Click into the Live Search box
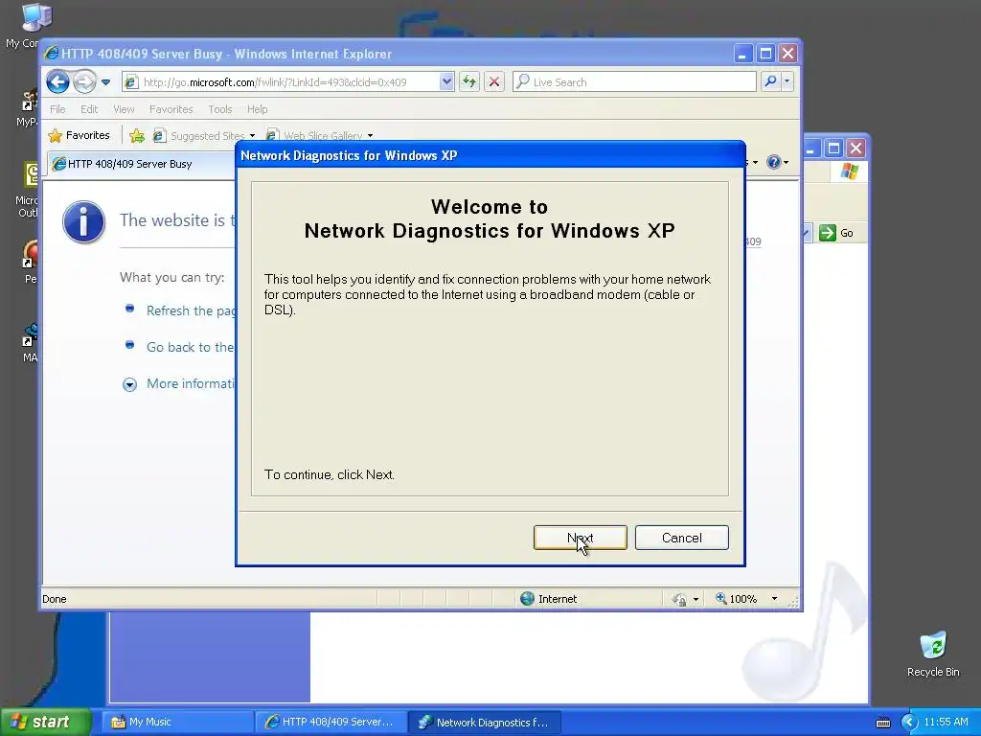This screenshot has height=736, width=981. [634, 82]
